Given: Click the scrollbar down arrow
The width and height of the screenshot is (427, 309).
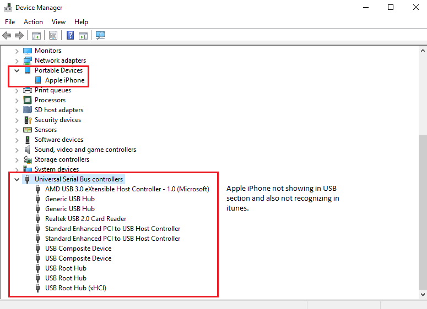Looking at the screenshot, I should (423, 294).
